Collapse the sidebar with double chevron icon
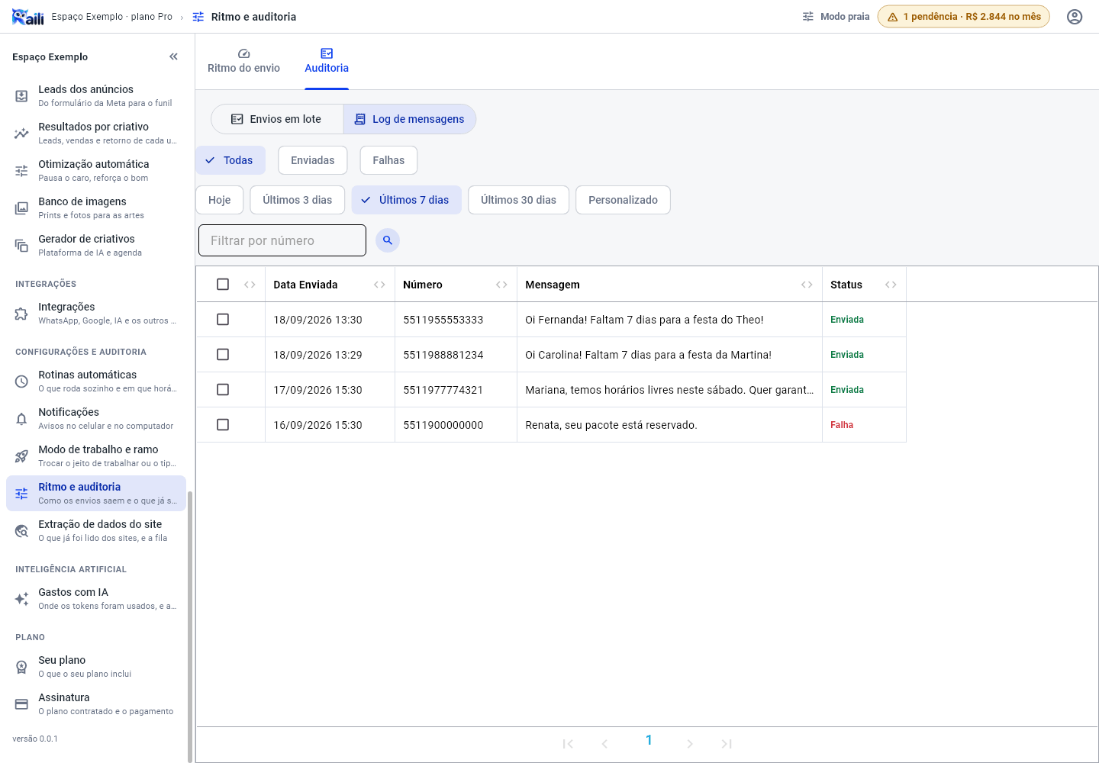Image resolution: width=1099 pixels, height=763 pixels. click(173, 56)
